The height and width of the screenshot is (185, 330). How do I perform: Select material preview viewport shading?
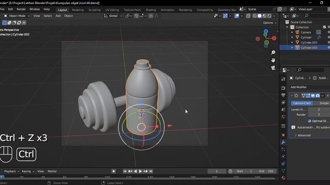click(265, 16)
